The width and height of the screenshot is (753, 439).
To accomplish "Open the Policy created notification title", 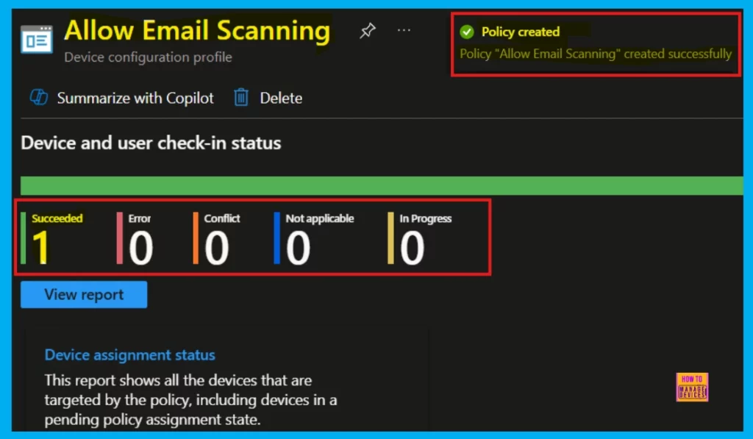I will pos(521,32).
